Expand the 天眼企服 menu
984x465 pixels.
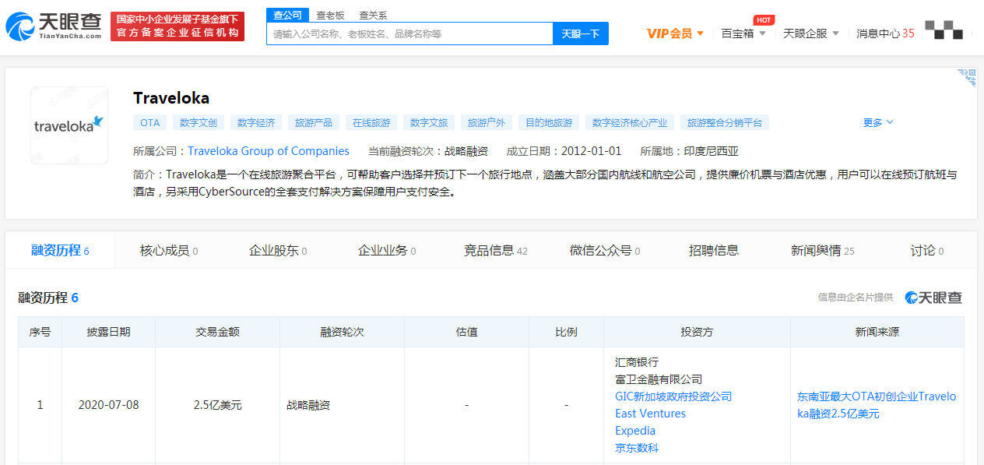[x=810, y=33]
